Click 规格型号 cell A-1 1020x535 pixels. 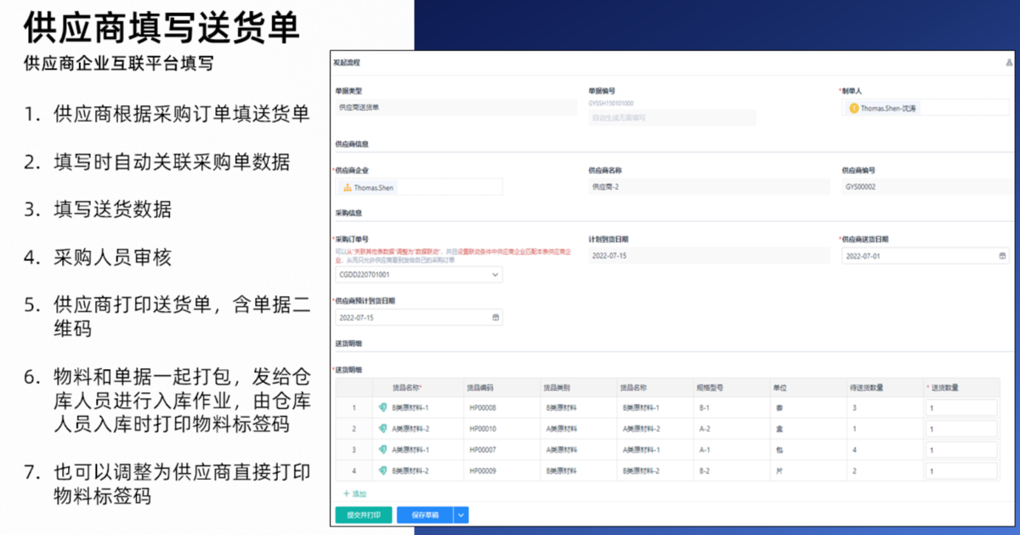click(x=704, y=450)
